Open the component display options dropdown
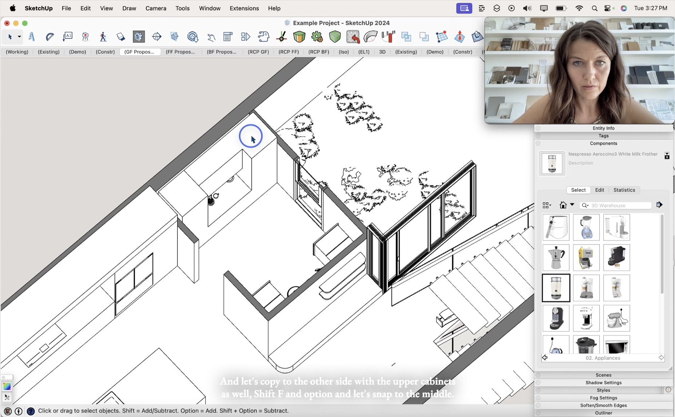This screenshot has width=675, height=417. (546, 205)
